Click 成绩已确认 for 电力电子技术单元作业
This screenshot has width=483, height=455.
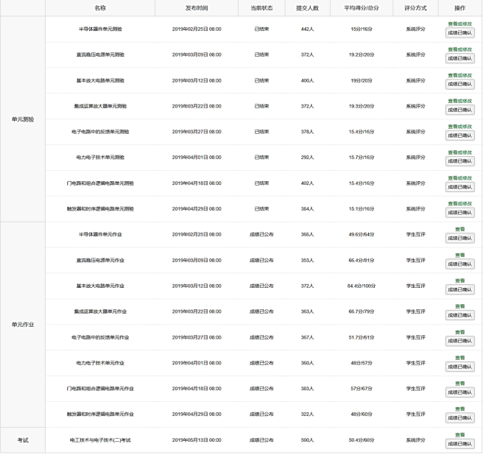tap(459, 366)
